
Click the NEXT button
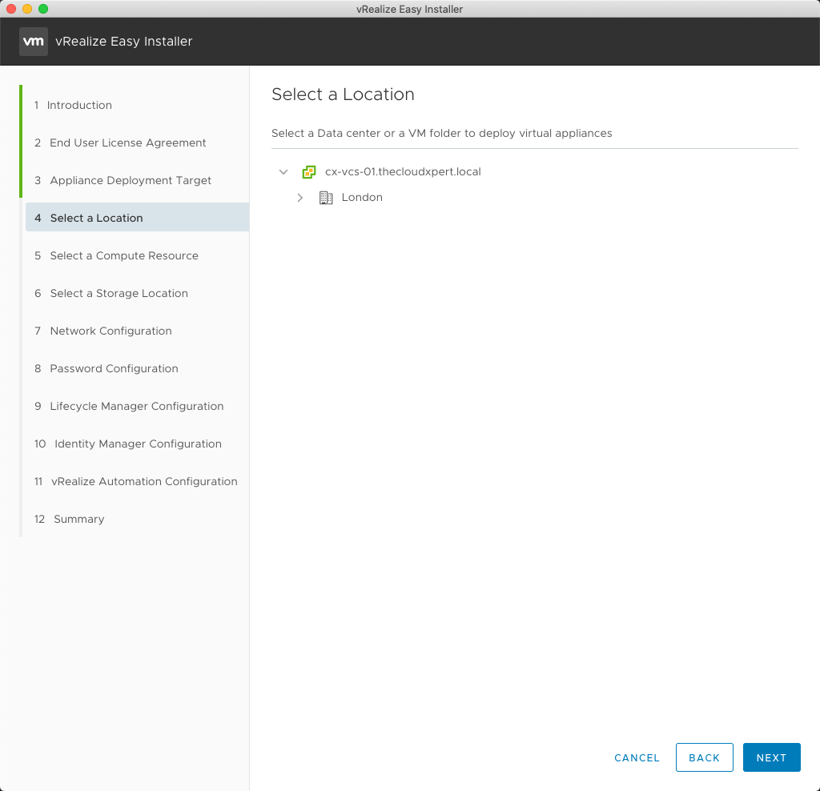click(771, 757)
